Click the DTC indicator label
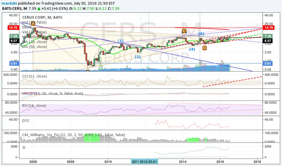Screen dimensions: 282x166 coord(26,121)
